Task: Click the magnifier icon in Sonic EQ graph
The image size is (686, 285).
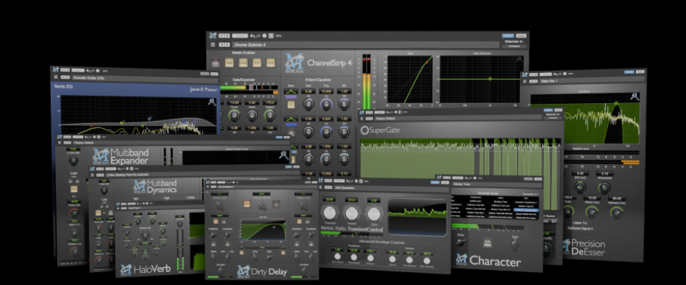Action: point(212,102)
